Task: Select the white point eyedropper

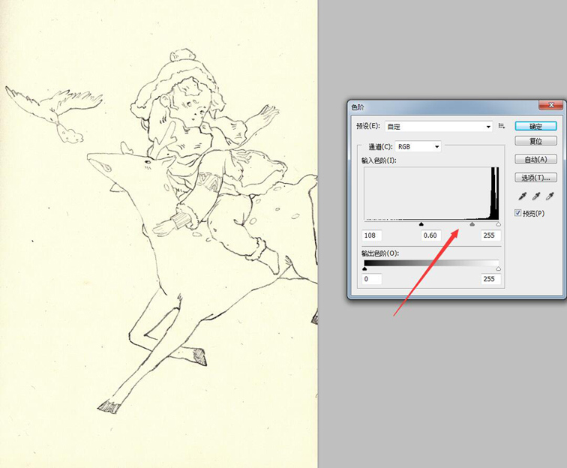Action: point(550,196)
